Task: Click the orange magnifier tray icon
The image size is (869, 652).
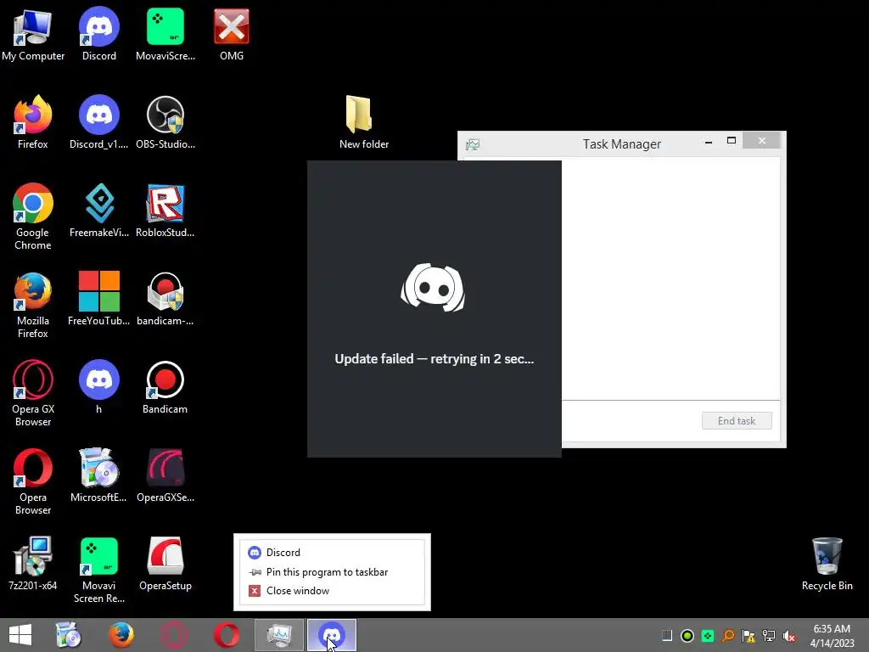Action: click(x=728, y=636)
